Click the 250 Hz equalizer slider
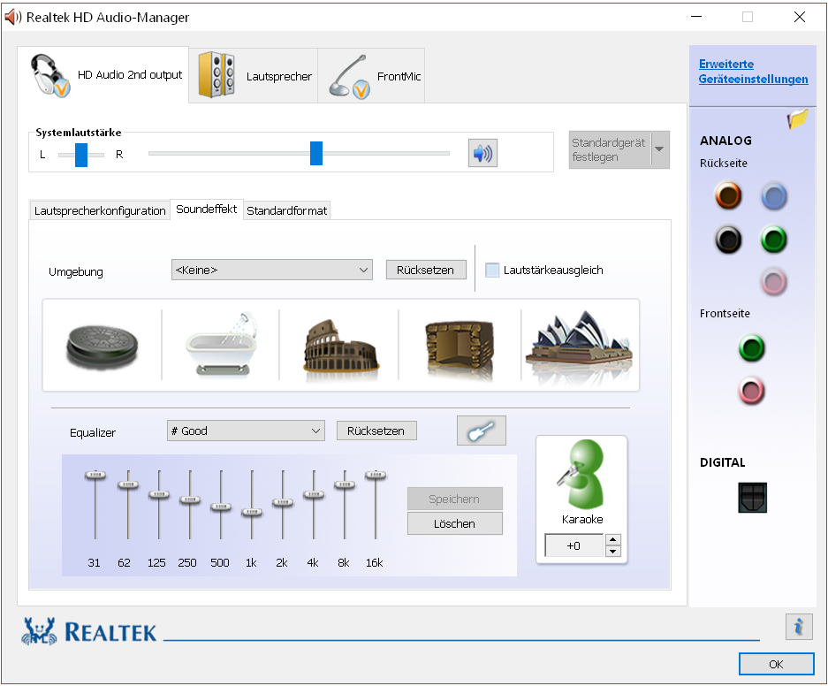 [190, 499]
